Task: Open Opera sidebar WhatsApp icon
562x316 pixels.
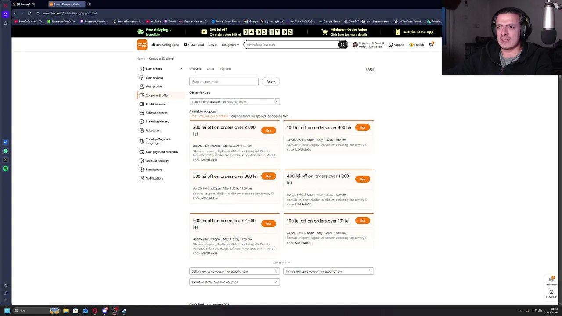Action: point(5,151)
